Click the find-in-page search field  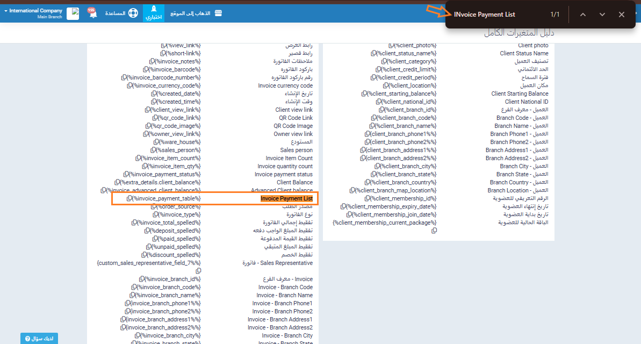point(494,15)
